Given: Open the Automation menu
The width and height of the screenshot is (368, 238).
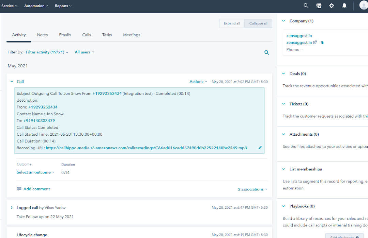Looking at the screenshot, I should click(36, 6).
